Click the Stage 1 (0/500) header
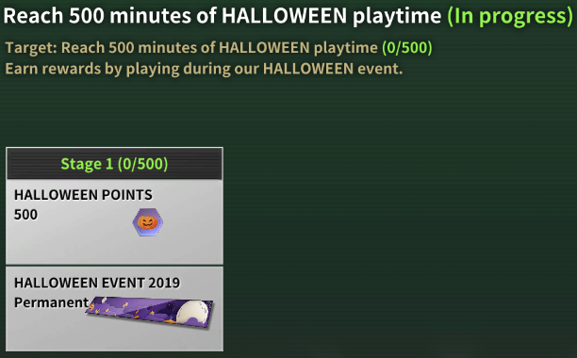Image resolution: width=577 pixels, height=358 pixels. (114, 164)
